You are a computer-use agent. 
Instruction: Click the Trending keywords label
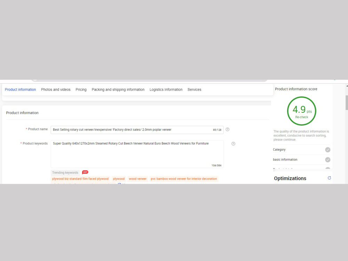tap(65, 173)
